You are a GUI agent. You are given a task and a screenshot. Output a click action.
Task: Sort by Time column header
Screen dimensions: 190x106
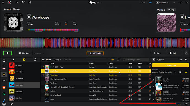[x=130, y=64]
